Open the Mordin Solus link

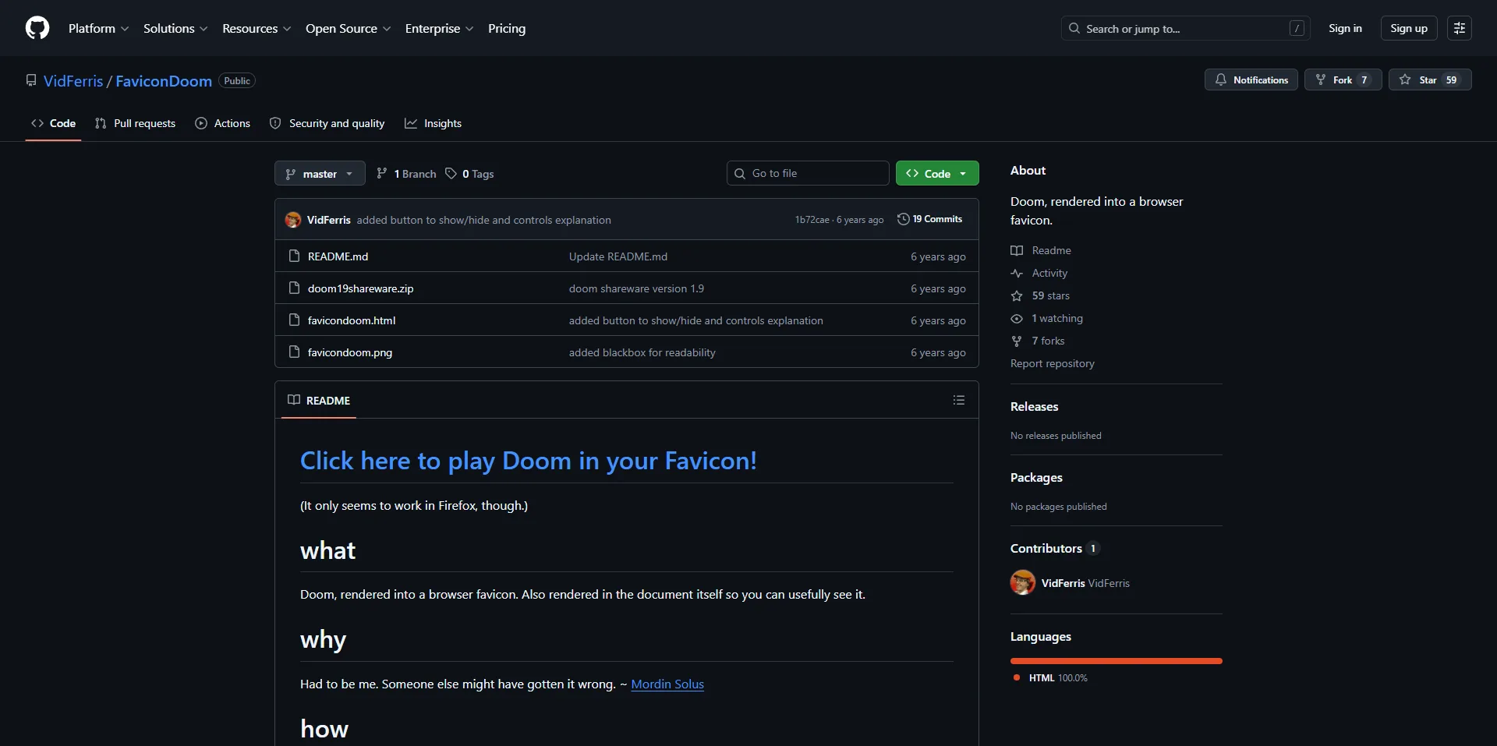(x=667, y=684)
